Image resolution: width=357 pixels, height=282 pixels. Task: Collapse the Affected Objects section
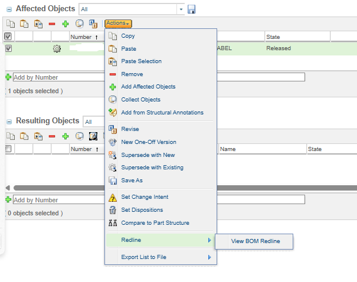(x=9, y=9)
